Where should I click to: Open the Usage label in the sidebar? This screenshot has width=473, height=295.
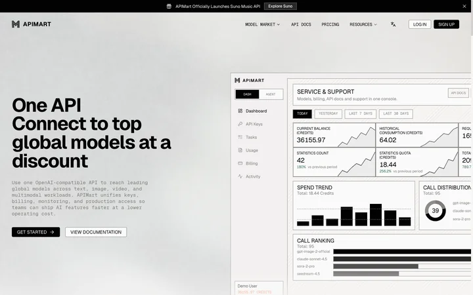pos(252,150)
